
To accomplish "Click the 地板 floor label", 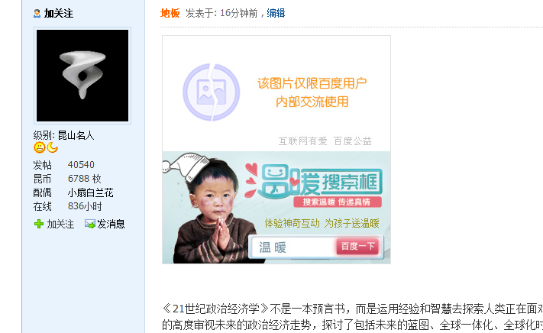I will pyautogui.click(x=170, y=13).
